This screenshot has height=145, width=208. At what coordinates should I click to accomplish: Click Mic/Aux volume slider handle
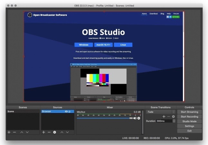click(x=131, y=118)
